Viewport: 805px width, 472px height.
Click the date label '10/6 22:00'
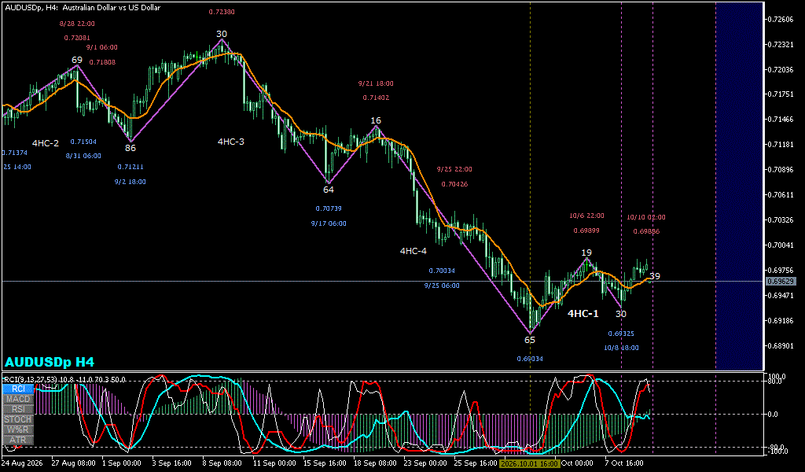click(586, 216)
